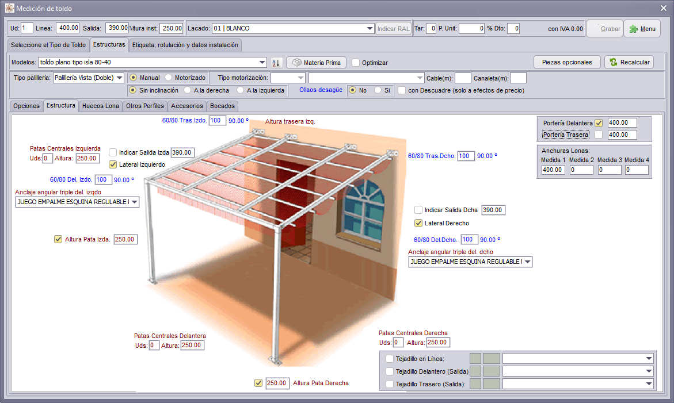Enable Indicar Salida Dcha checkbox

click(x=418, y=210)
